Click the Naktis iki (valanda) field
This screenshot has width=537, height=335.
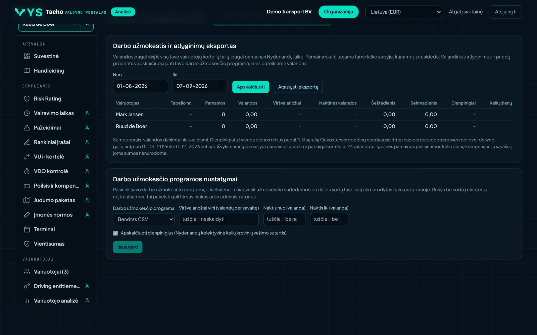point(329,219)
